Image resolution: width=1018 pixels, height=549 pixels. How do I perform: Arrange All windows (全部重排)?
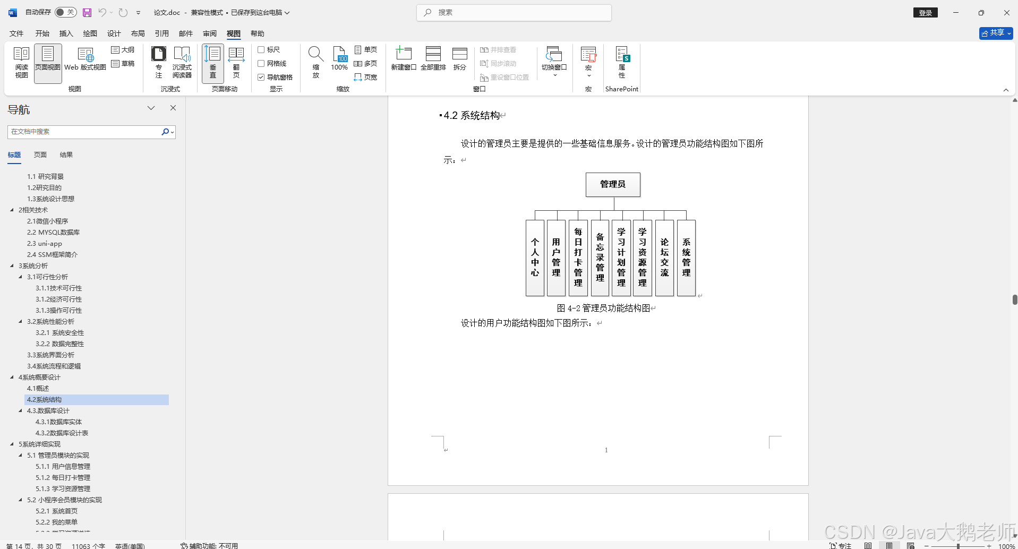[x=433, y=59]
